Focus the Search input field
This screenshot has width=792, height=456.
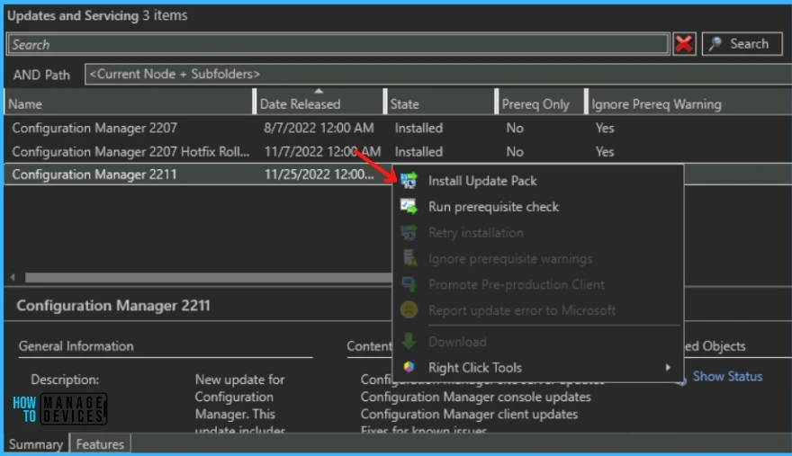[x=337, y=44]
